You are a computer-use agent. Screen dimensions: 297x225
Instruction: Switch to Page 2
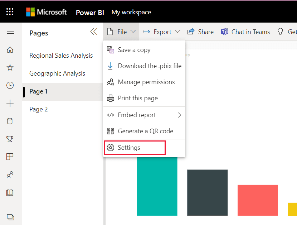coord(38,109)
